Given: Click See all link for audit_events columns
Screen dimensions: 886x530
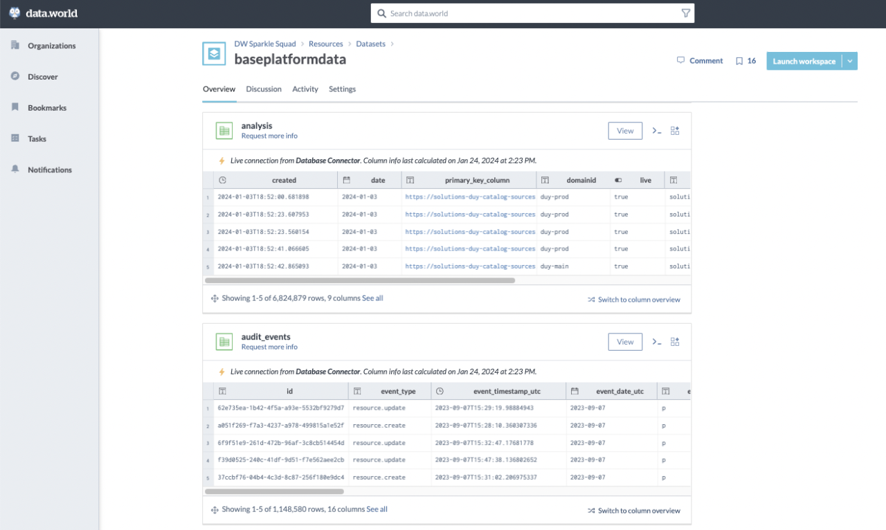Looking at the screenshot, I should pyautogui.click(x=377, y=509).
